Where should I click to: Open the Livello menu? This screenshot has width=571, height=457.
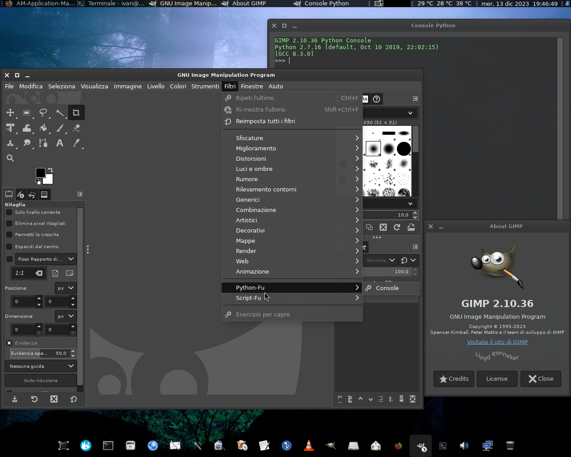tap(156, 86)
